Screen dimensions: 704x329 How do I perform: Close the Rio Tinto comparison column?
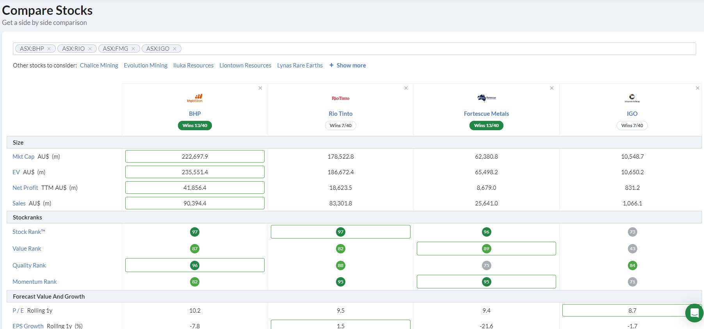tap(406, 88)
